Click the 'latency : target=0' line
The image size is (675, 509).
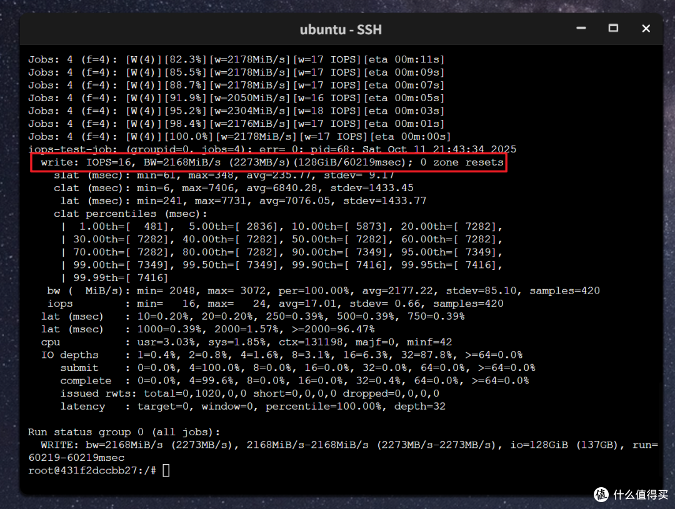[x=252, y=407]
